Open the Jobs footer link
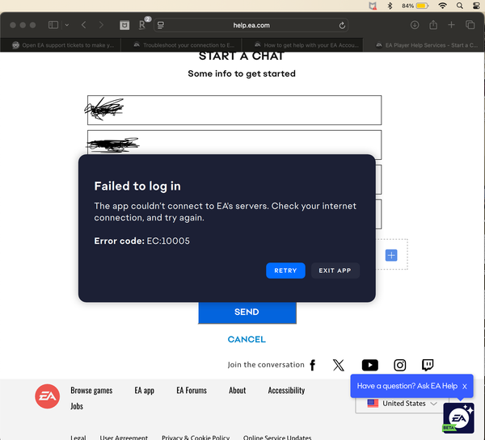485x440 pixels. 77,406
